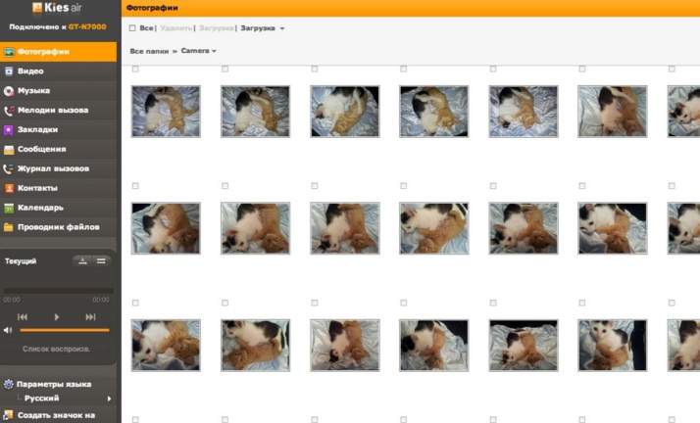Open the Мелодии вызова ringtone icon

coord(9,111)
